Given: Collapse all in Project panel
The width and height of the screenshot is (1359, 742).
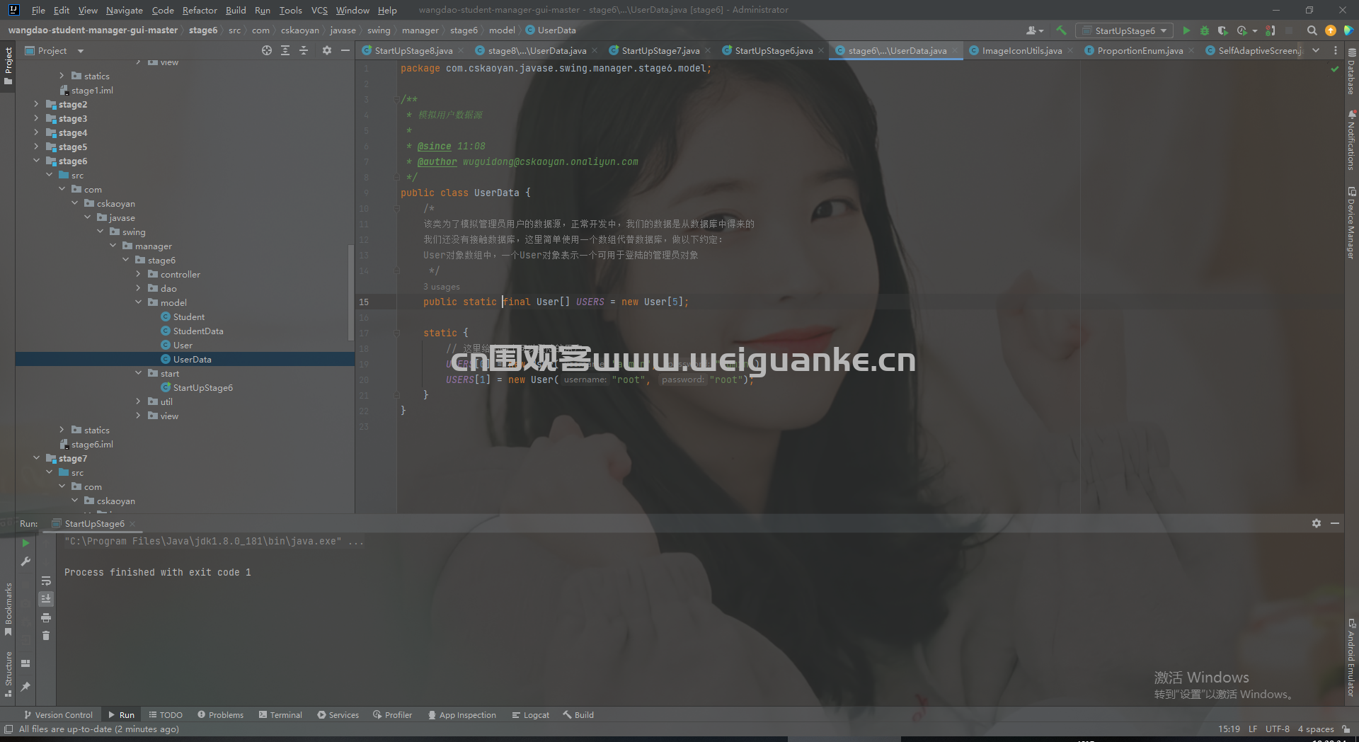Looking at the screenshot, I should (x=304, y=50).
